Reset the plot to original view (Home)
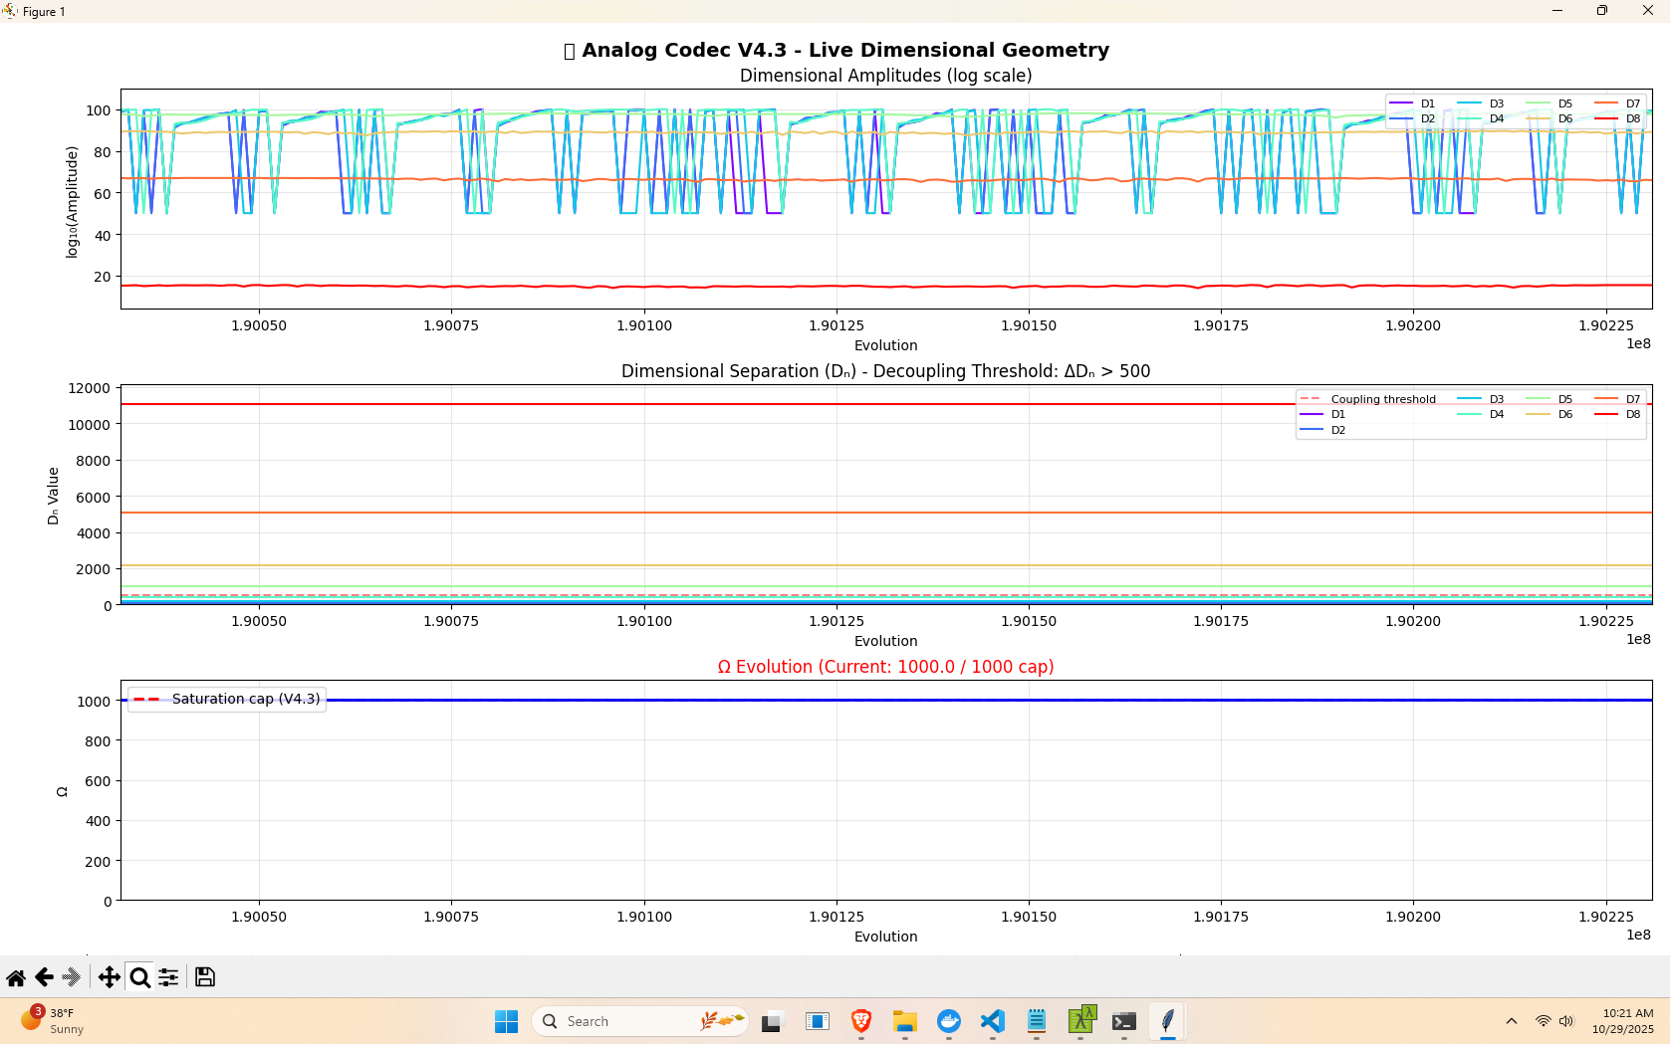Viewport: 1670px width, 1044px height. pos(16,977)
